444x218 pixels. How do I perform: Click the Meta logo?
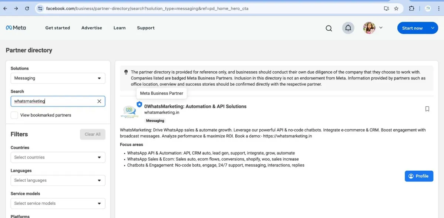[x=16, y=28]
